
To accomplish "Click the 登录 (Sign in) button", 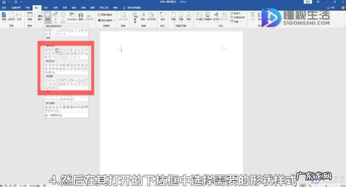I will (308, 2).
